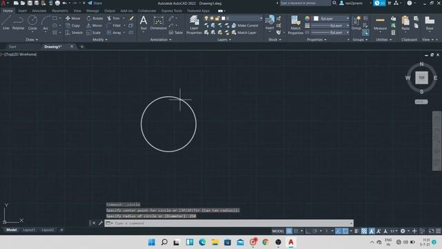Click the Base view icon
The image size is (442, 249).
click(430, 23)
